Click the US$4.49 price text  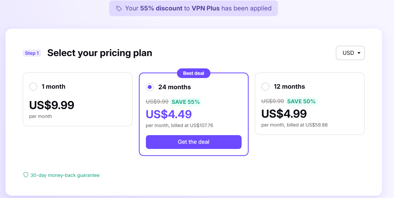click(169, 114)
